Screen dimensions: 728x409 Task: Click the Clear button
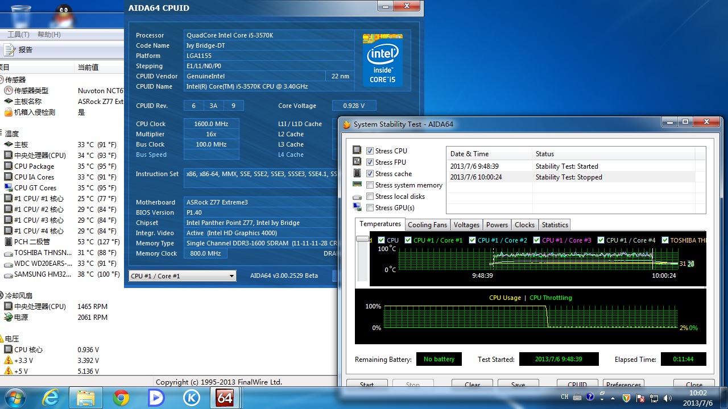473,383
